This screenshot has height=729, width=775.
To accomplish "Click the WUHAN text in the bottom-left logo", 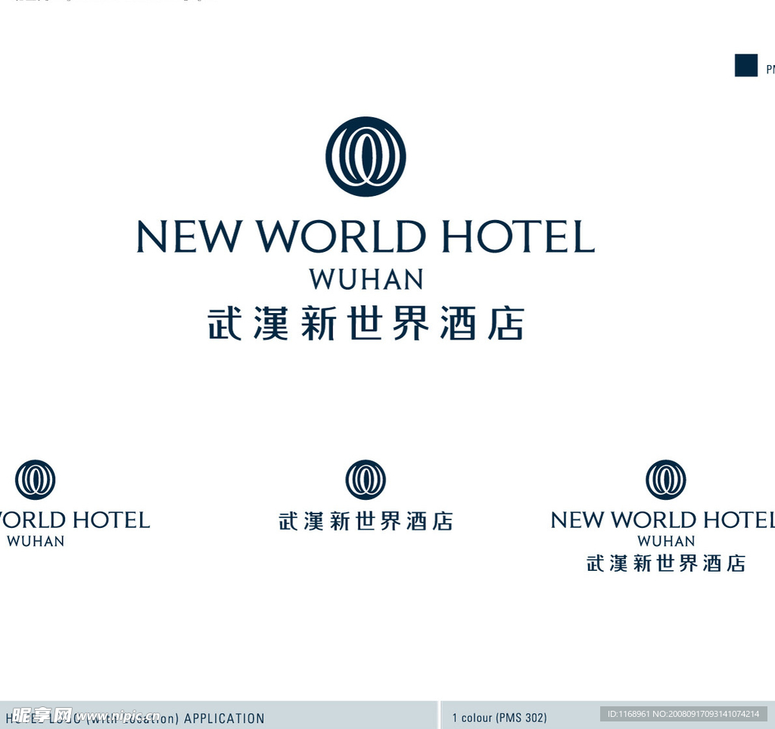I will click(x=35, y=541).
